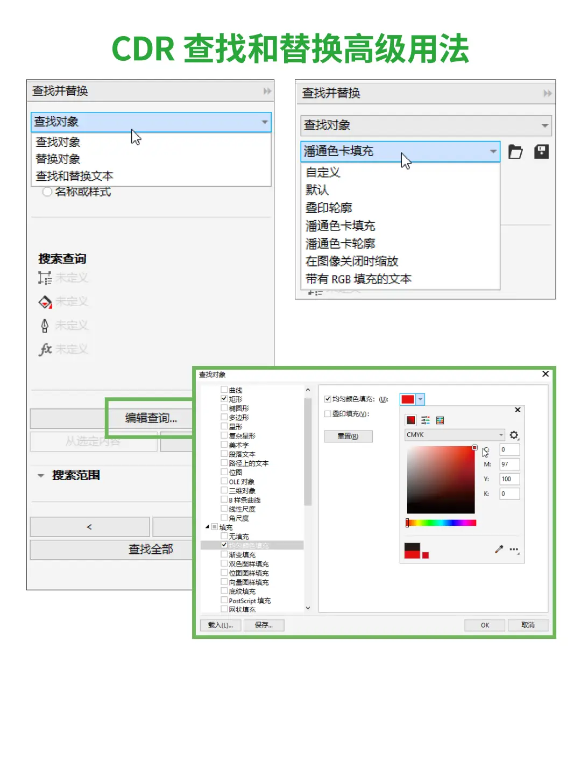This screenshot has height=775, width=581.
Task: Click the object transformation query icon
Action: 45,278
